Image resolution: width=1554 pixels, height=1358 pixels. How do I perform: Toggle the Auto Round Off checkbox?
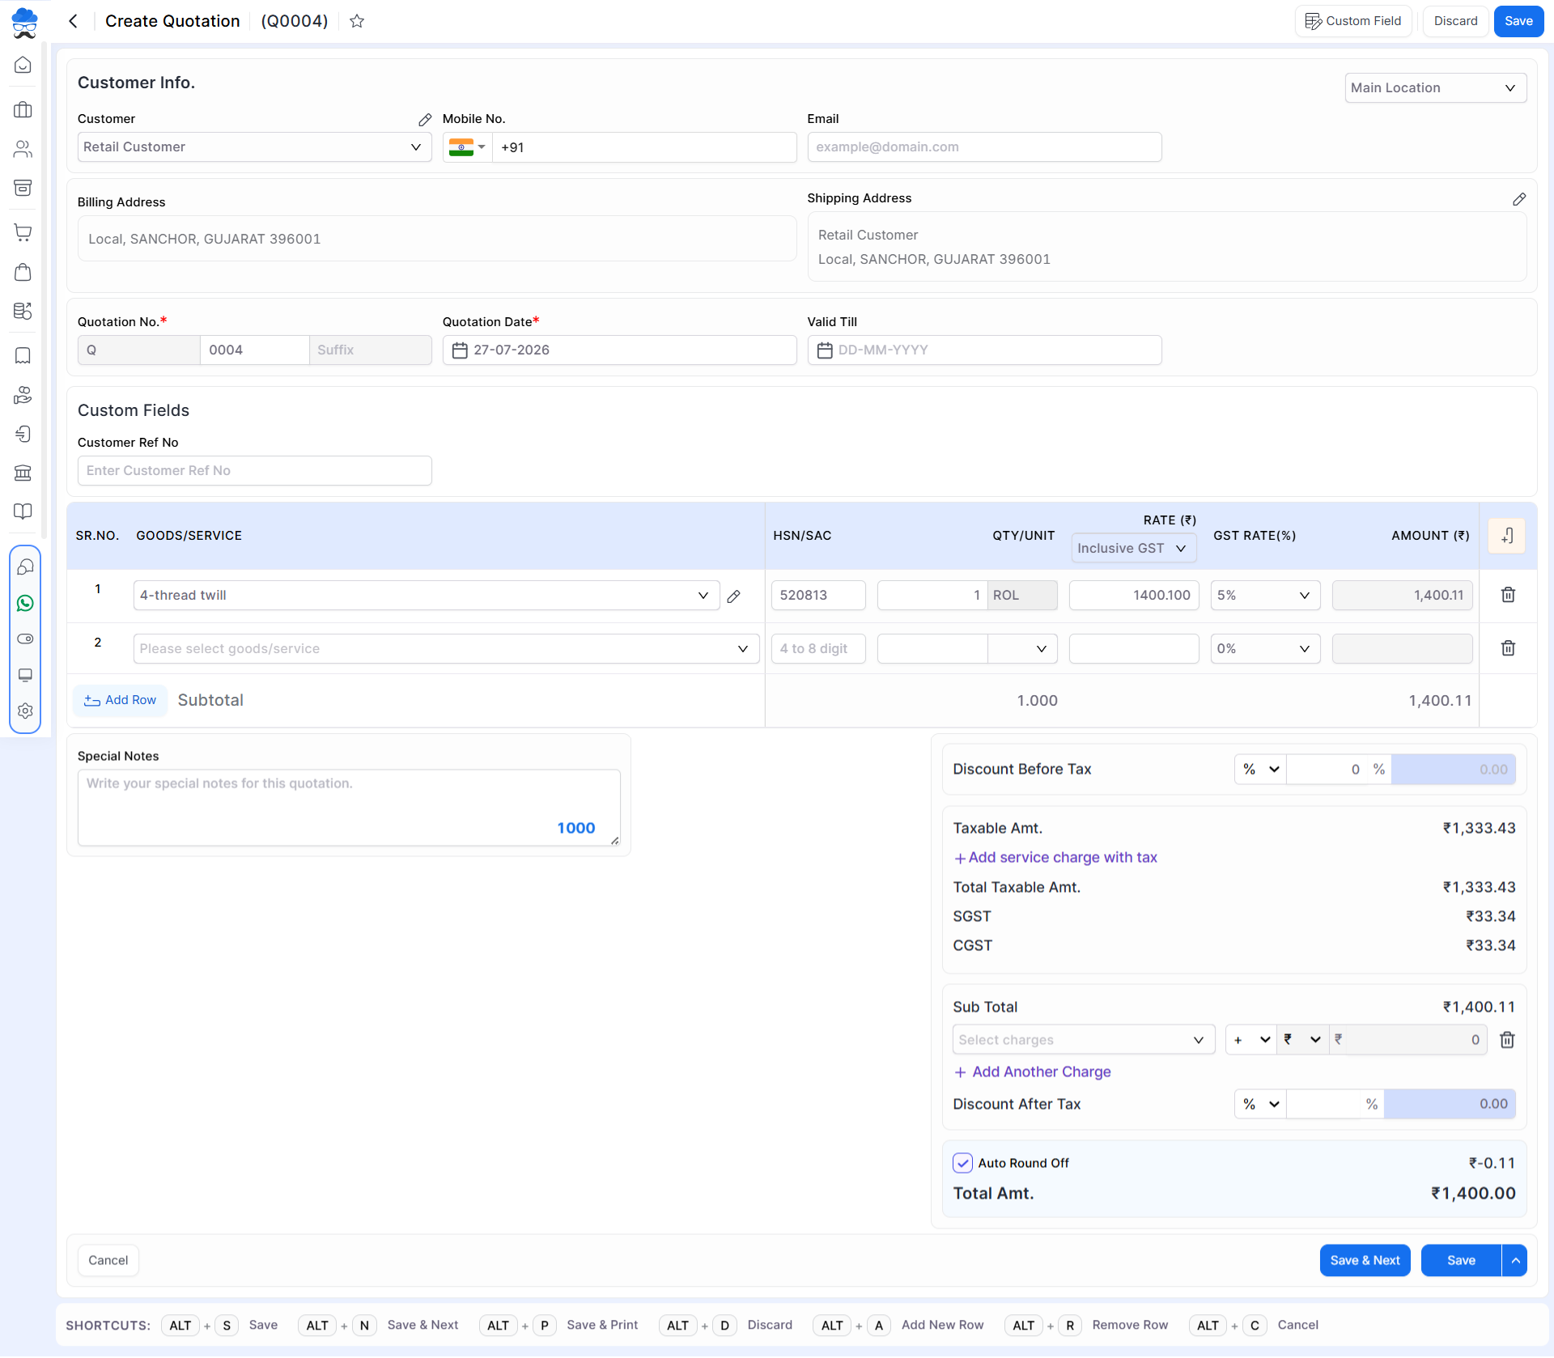click(x=962, y=1164)
